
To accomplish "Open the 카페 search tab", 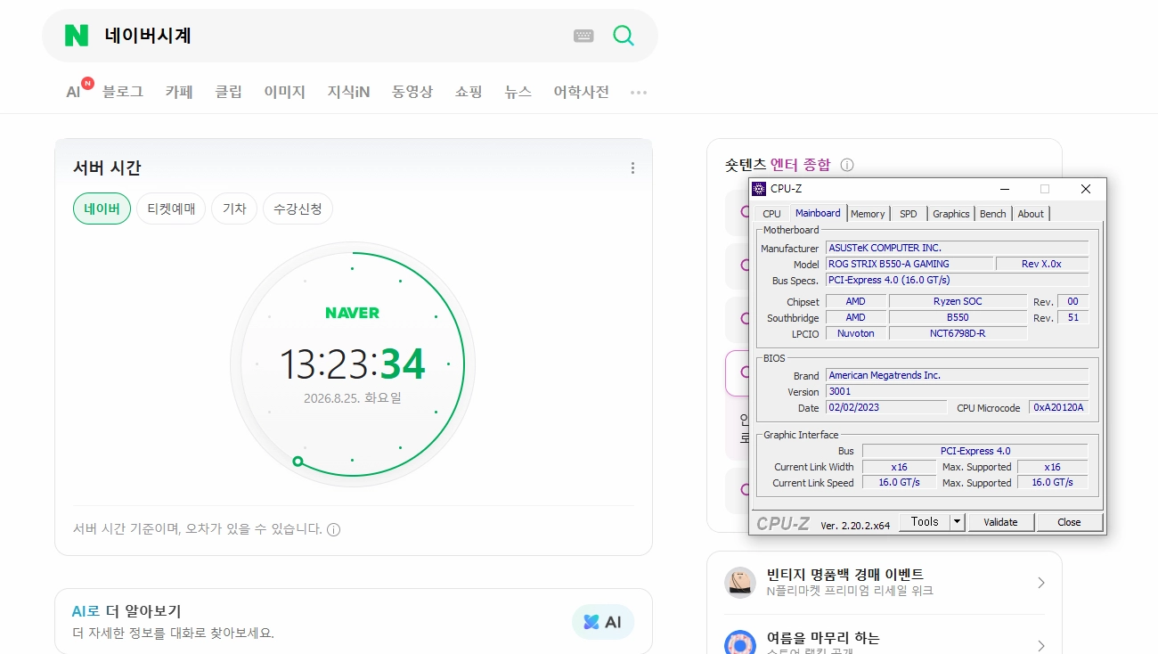I will [x=179, y=92].
